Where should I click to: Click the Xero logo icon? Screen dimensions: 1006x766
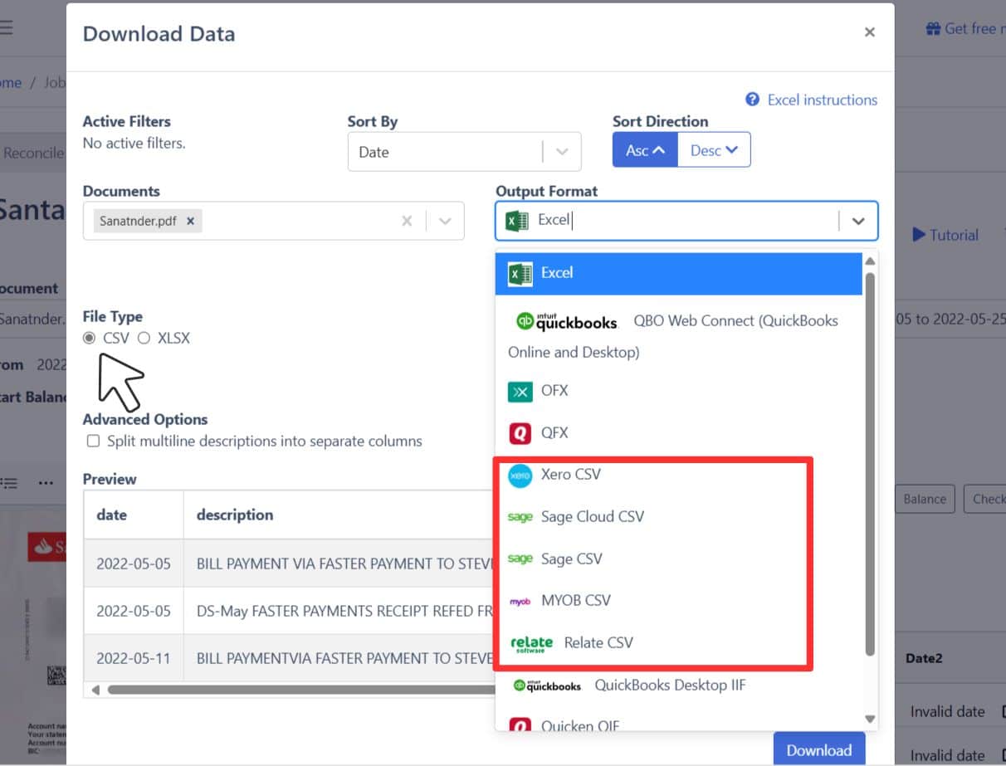(x=520, y=476)
